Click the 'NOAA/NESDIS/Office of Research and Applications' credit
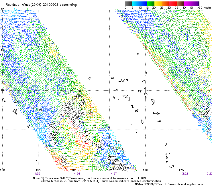Image resolution: width=212 pixels, height=186 pixels. click(169, 184)
